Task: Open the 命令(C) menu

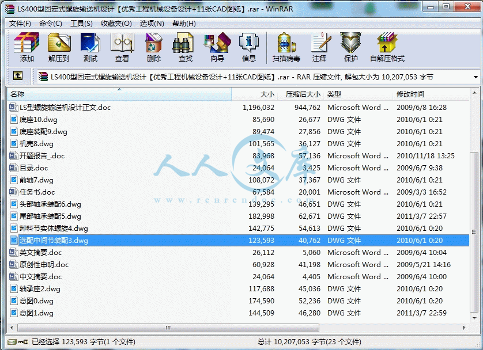Action: coord(51,24)
